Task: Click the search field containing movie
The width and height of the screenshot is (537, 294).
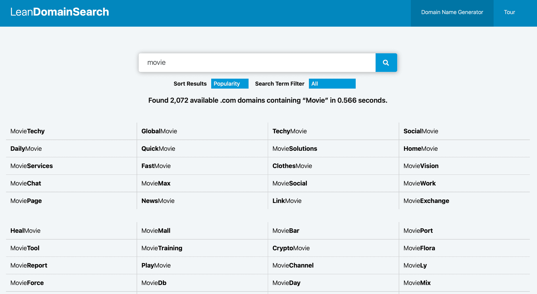Action: (x=257, y=63)
